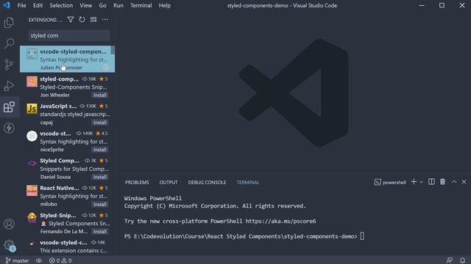Switch to the DEBUG CONSOLE tab
This screenshot has width=471, height=264.
click(x=207, y=183)
